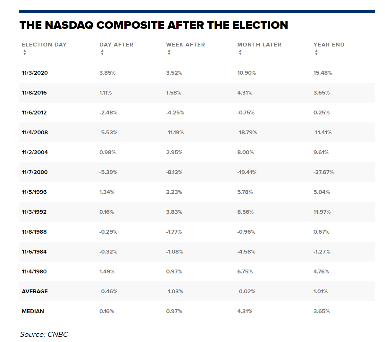The image size is (385, 342).
Task: Select the Week After column header
Action: (x=185, y=45)
